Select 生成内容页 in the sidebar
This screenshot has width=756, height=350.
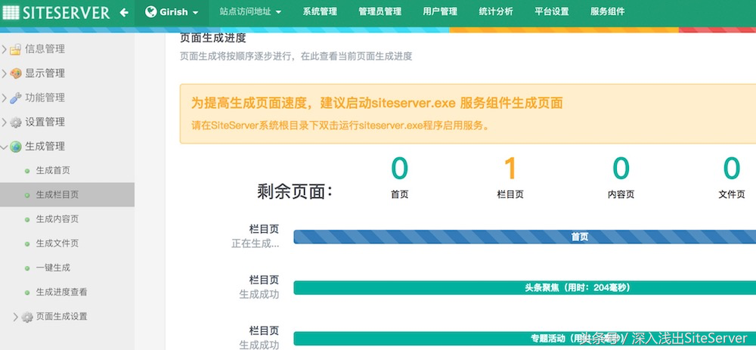[57, 219]
